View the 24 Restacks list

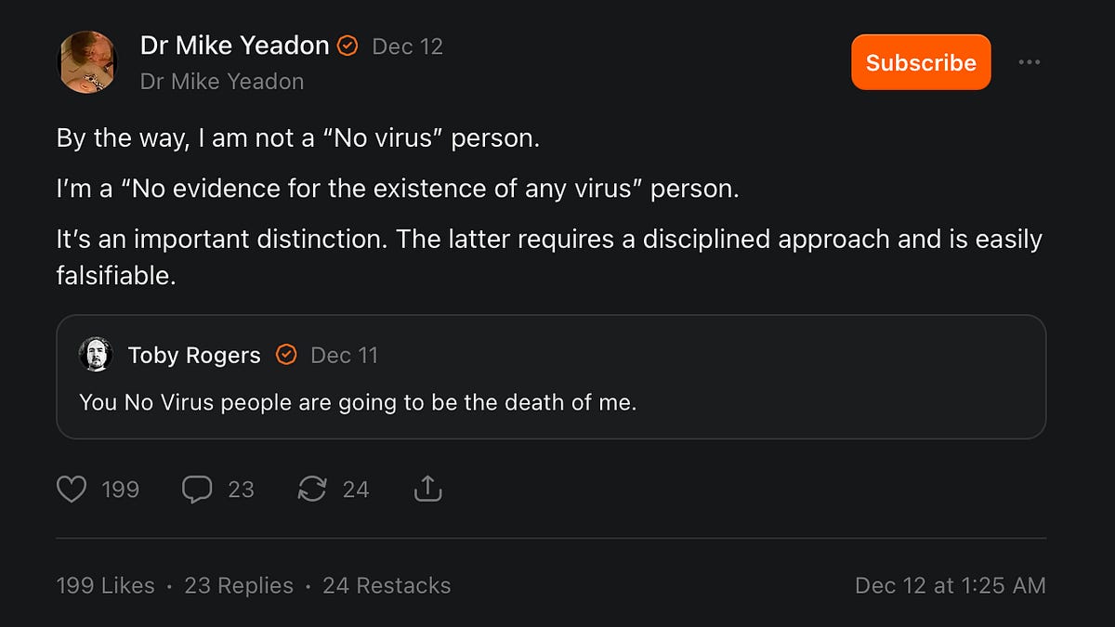387,585
